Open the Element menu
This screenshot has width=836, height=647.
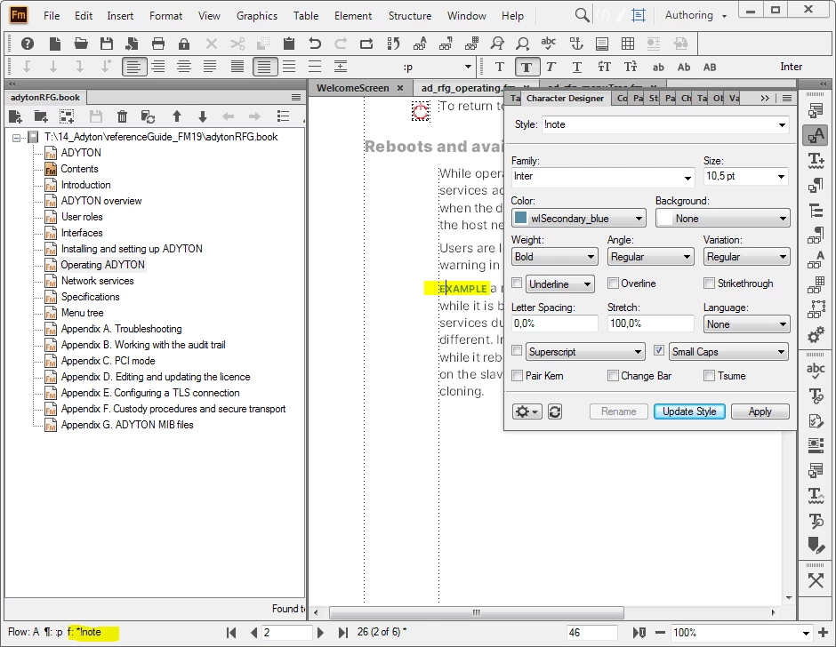353,16
